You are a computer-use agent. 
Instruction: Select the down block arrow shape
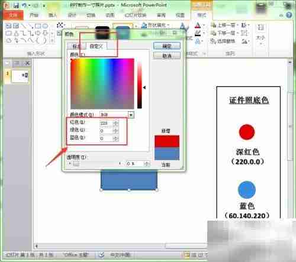coord(45,33)
